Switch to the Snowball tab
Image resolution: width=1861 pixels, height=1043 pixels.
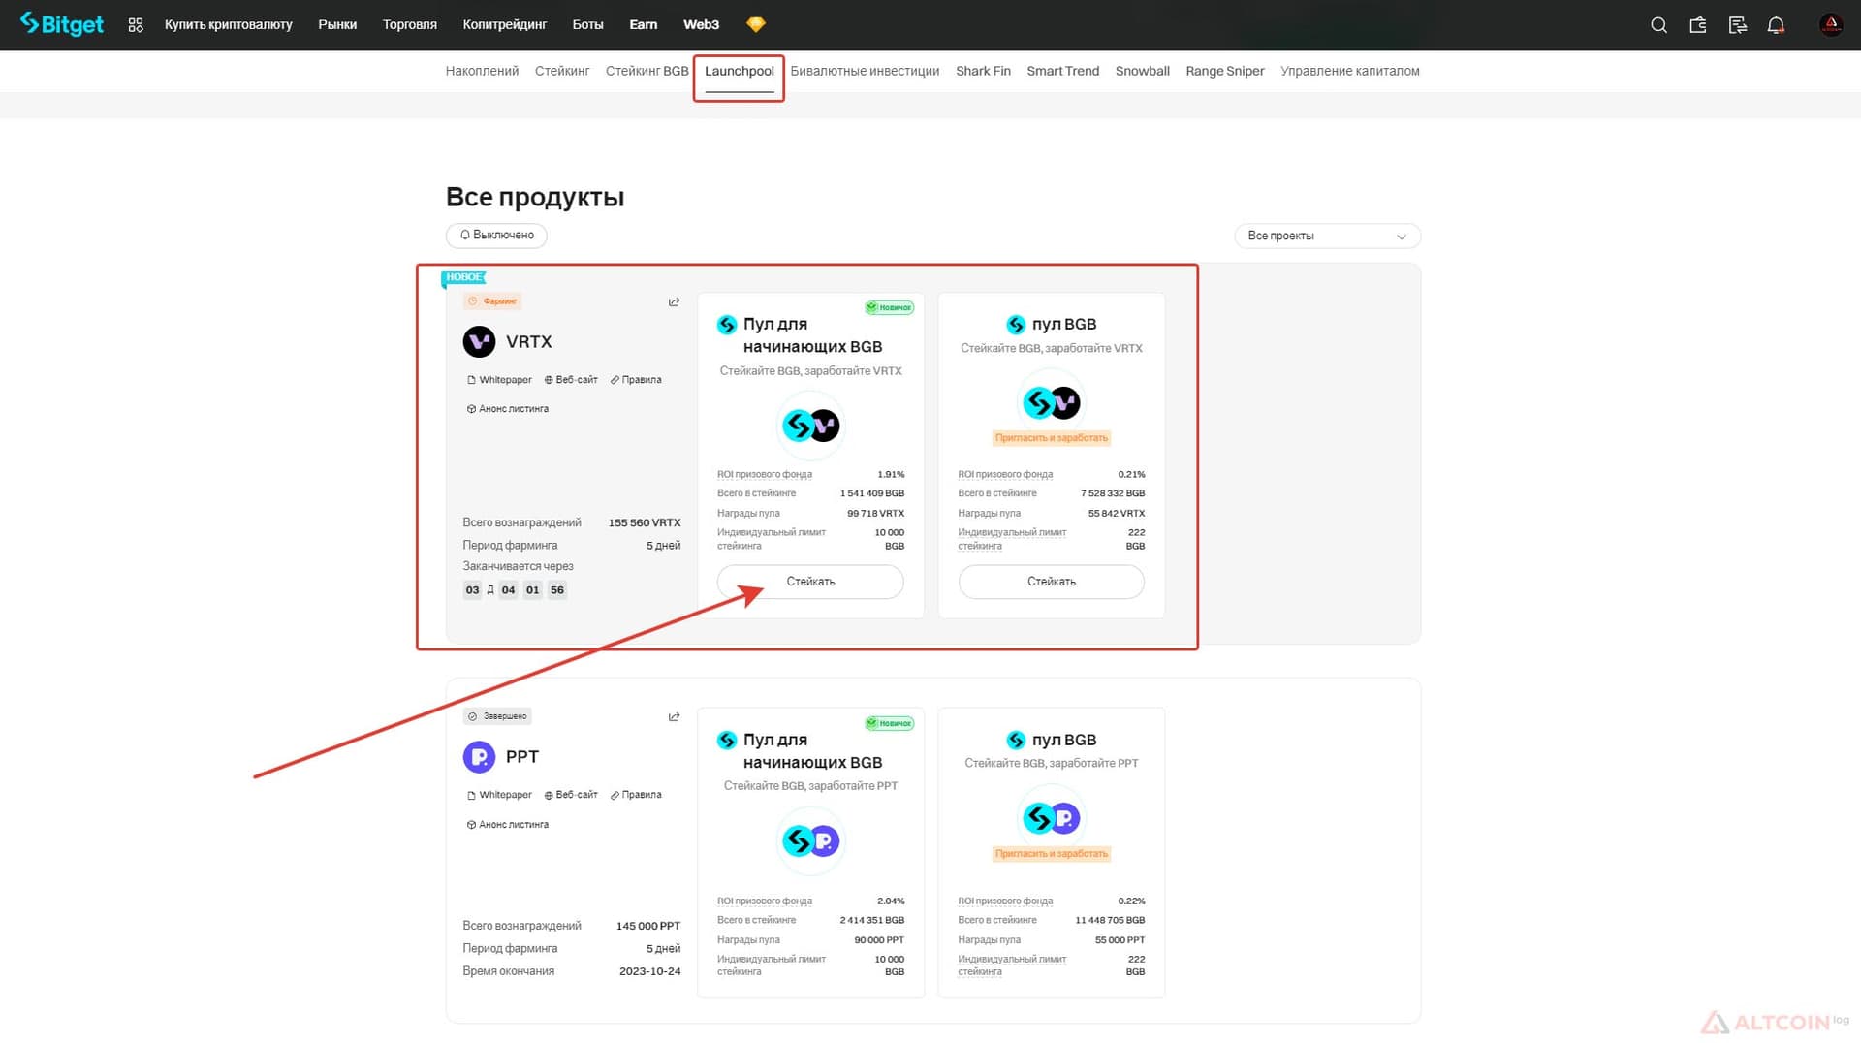pyautogui.click(x=1142, y=71)
